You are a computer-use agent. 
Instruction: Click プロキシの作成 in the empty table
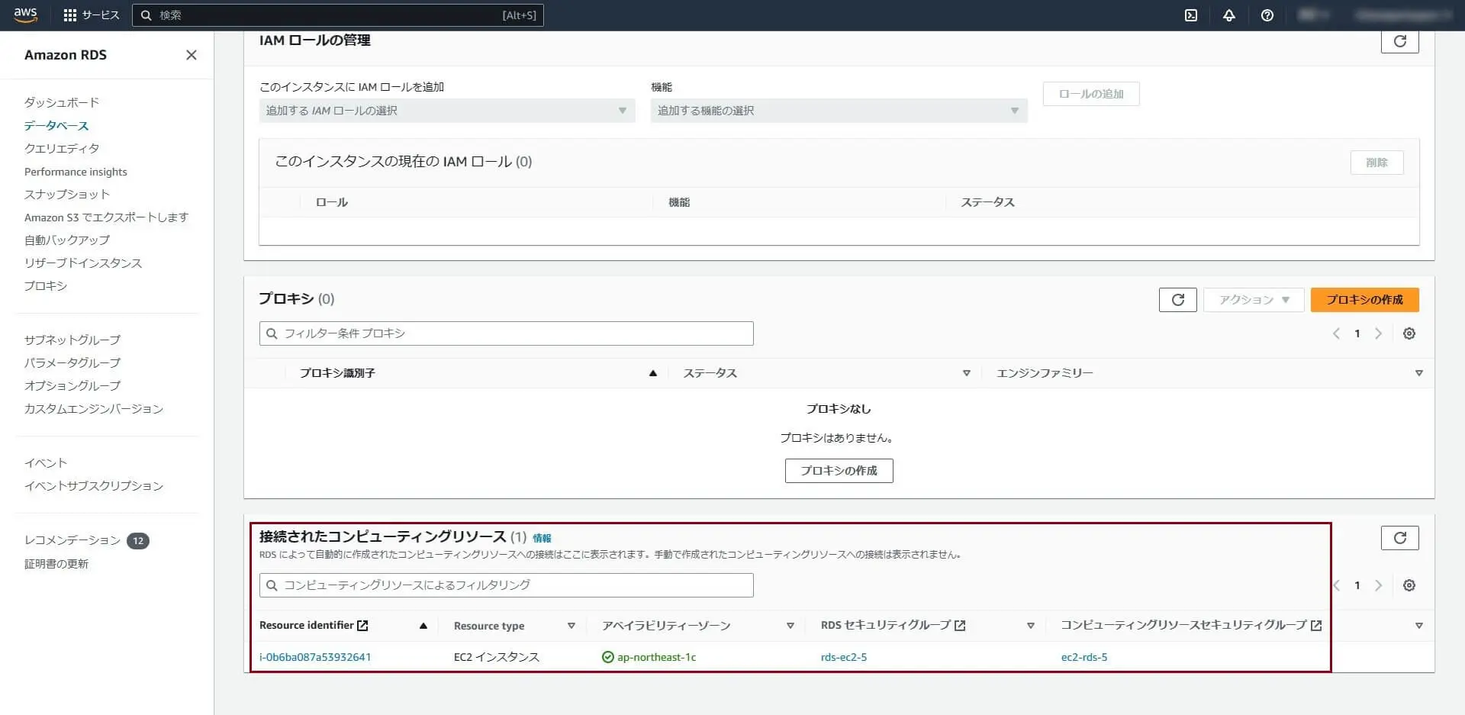pos(839,471)
